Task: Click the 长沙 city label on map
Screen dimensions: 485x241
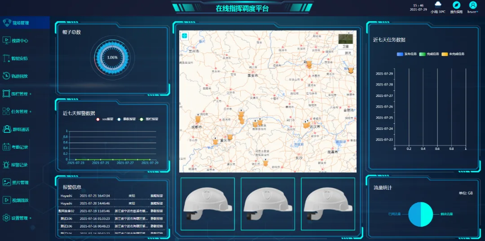Action: click(x=299, y=158)
